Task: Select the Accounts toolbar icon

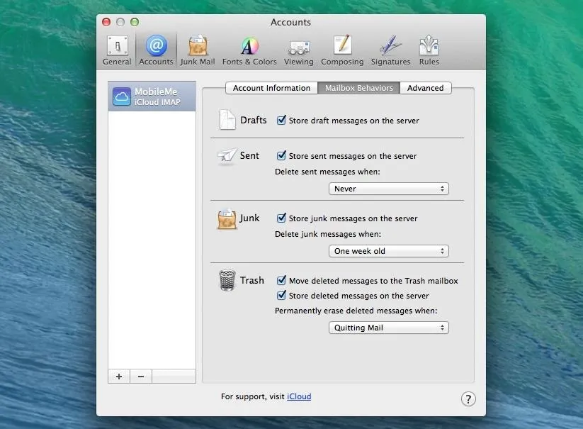Action: (156, 51)
